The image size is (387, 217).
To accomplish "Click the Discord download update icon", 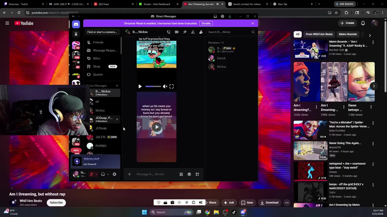I will [230, 16].
